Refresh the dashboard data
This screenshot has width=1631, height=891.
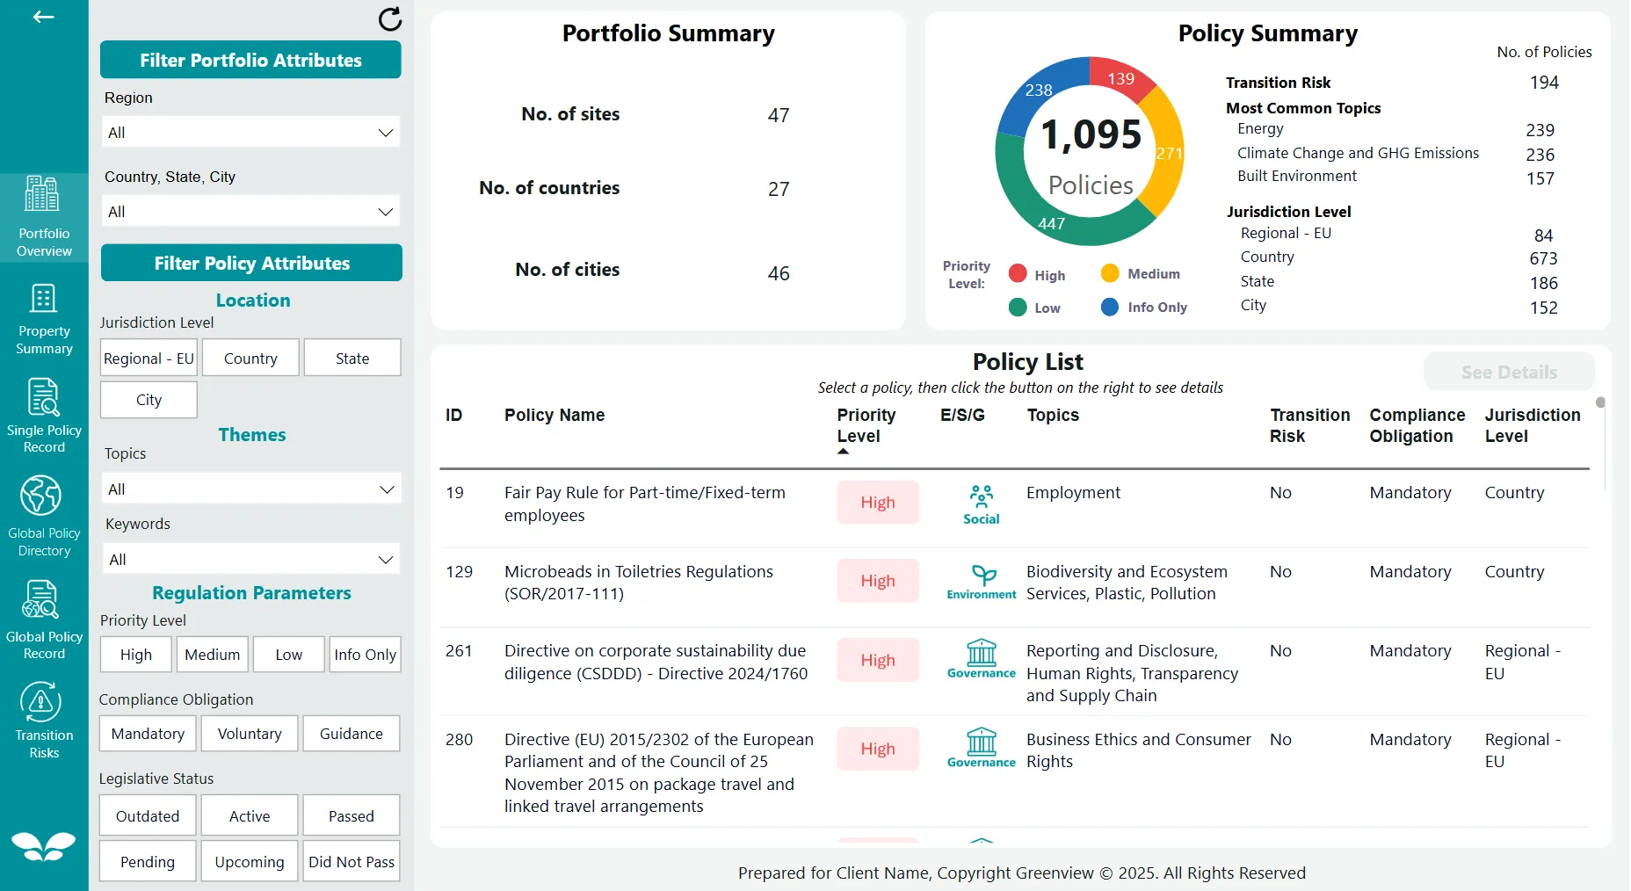[389, 20]
